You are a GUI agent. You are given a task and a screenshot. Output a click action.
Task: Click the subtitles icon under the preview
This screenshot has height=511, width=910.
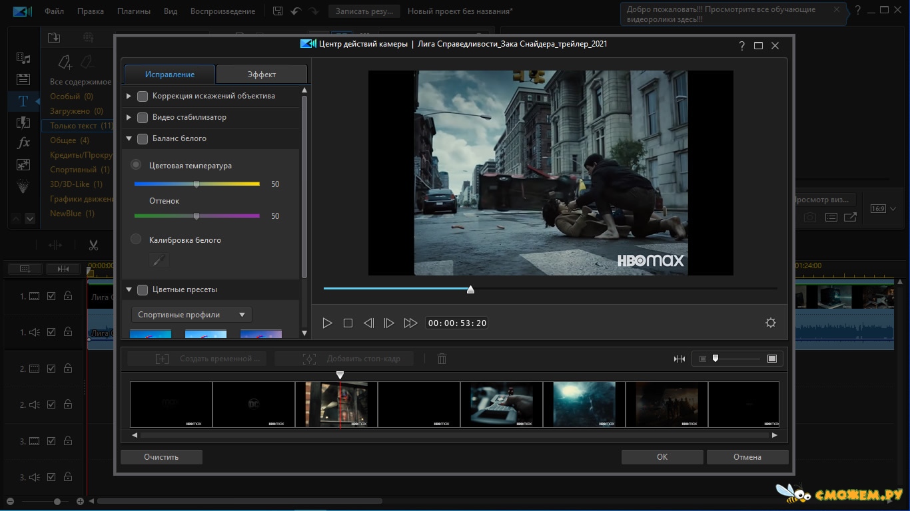[x=831, y=217]
